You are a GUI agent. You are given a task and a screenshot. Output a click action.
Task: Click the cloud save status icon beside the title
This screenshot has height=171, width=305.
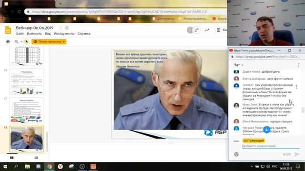67,28
